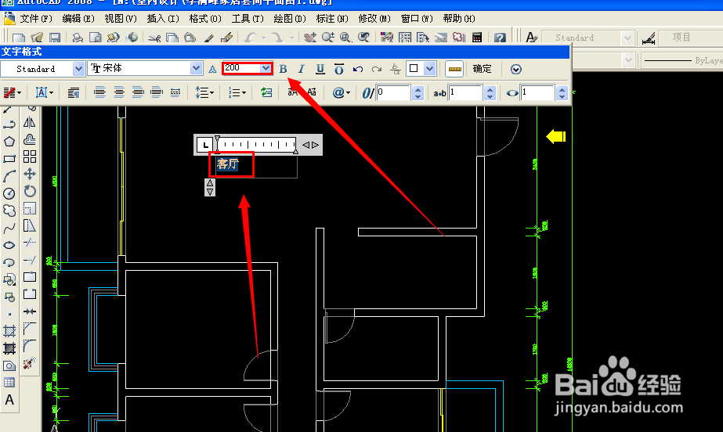The image size is (723, 432).
Task: Open the text style Standard dropdown
Action: pos(78,69)
